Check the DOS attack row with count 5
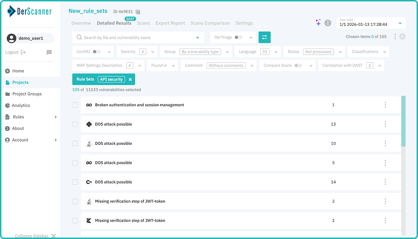Screen dimensions: 418x239 coord(75,163)
